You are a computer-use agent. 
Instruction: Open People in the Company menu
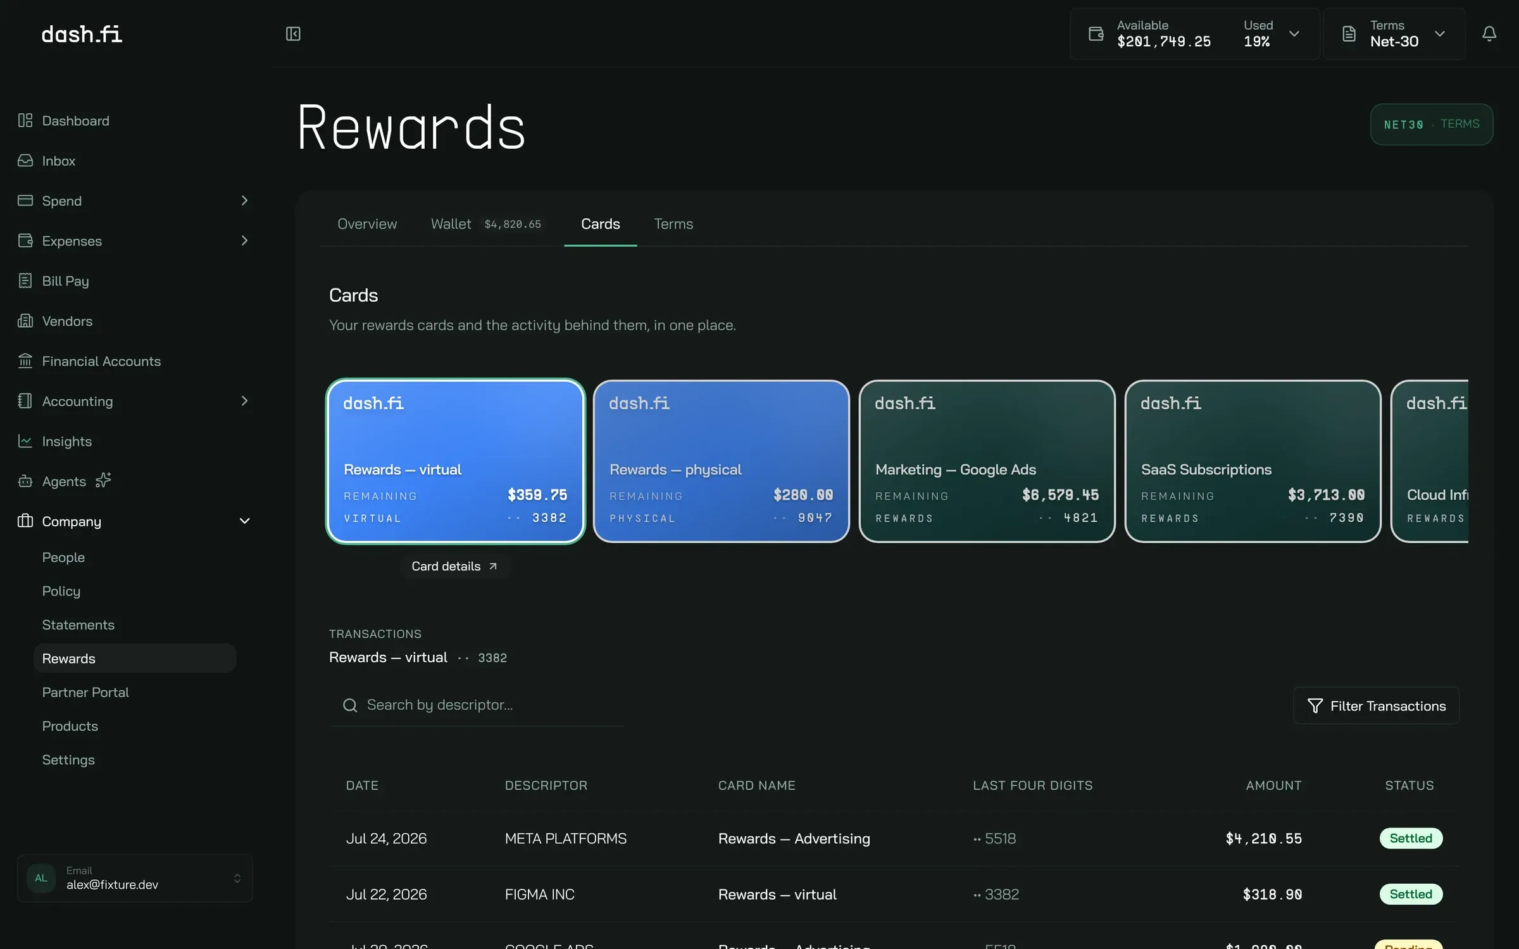tap(63, 557)
